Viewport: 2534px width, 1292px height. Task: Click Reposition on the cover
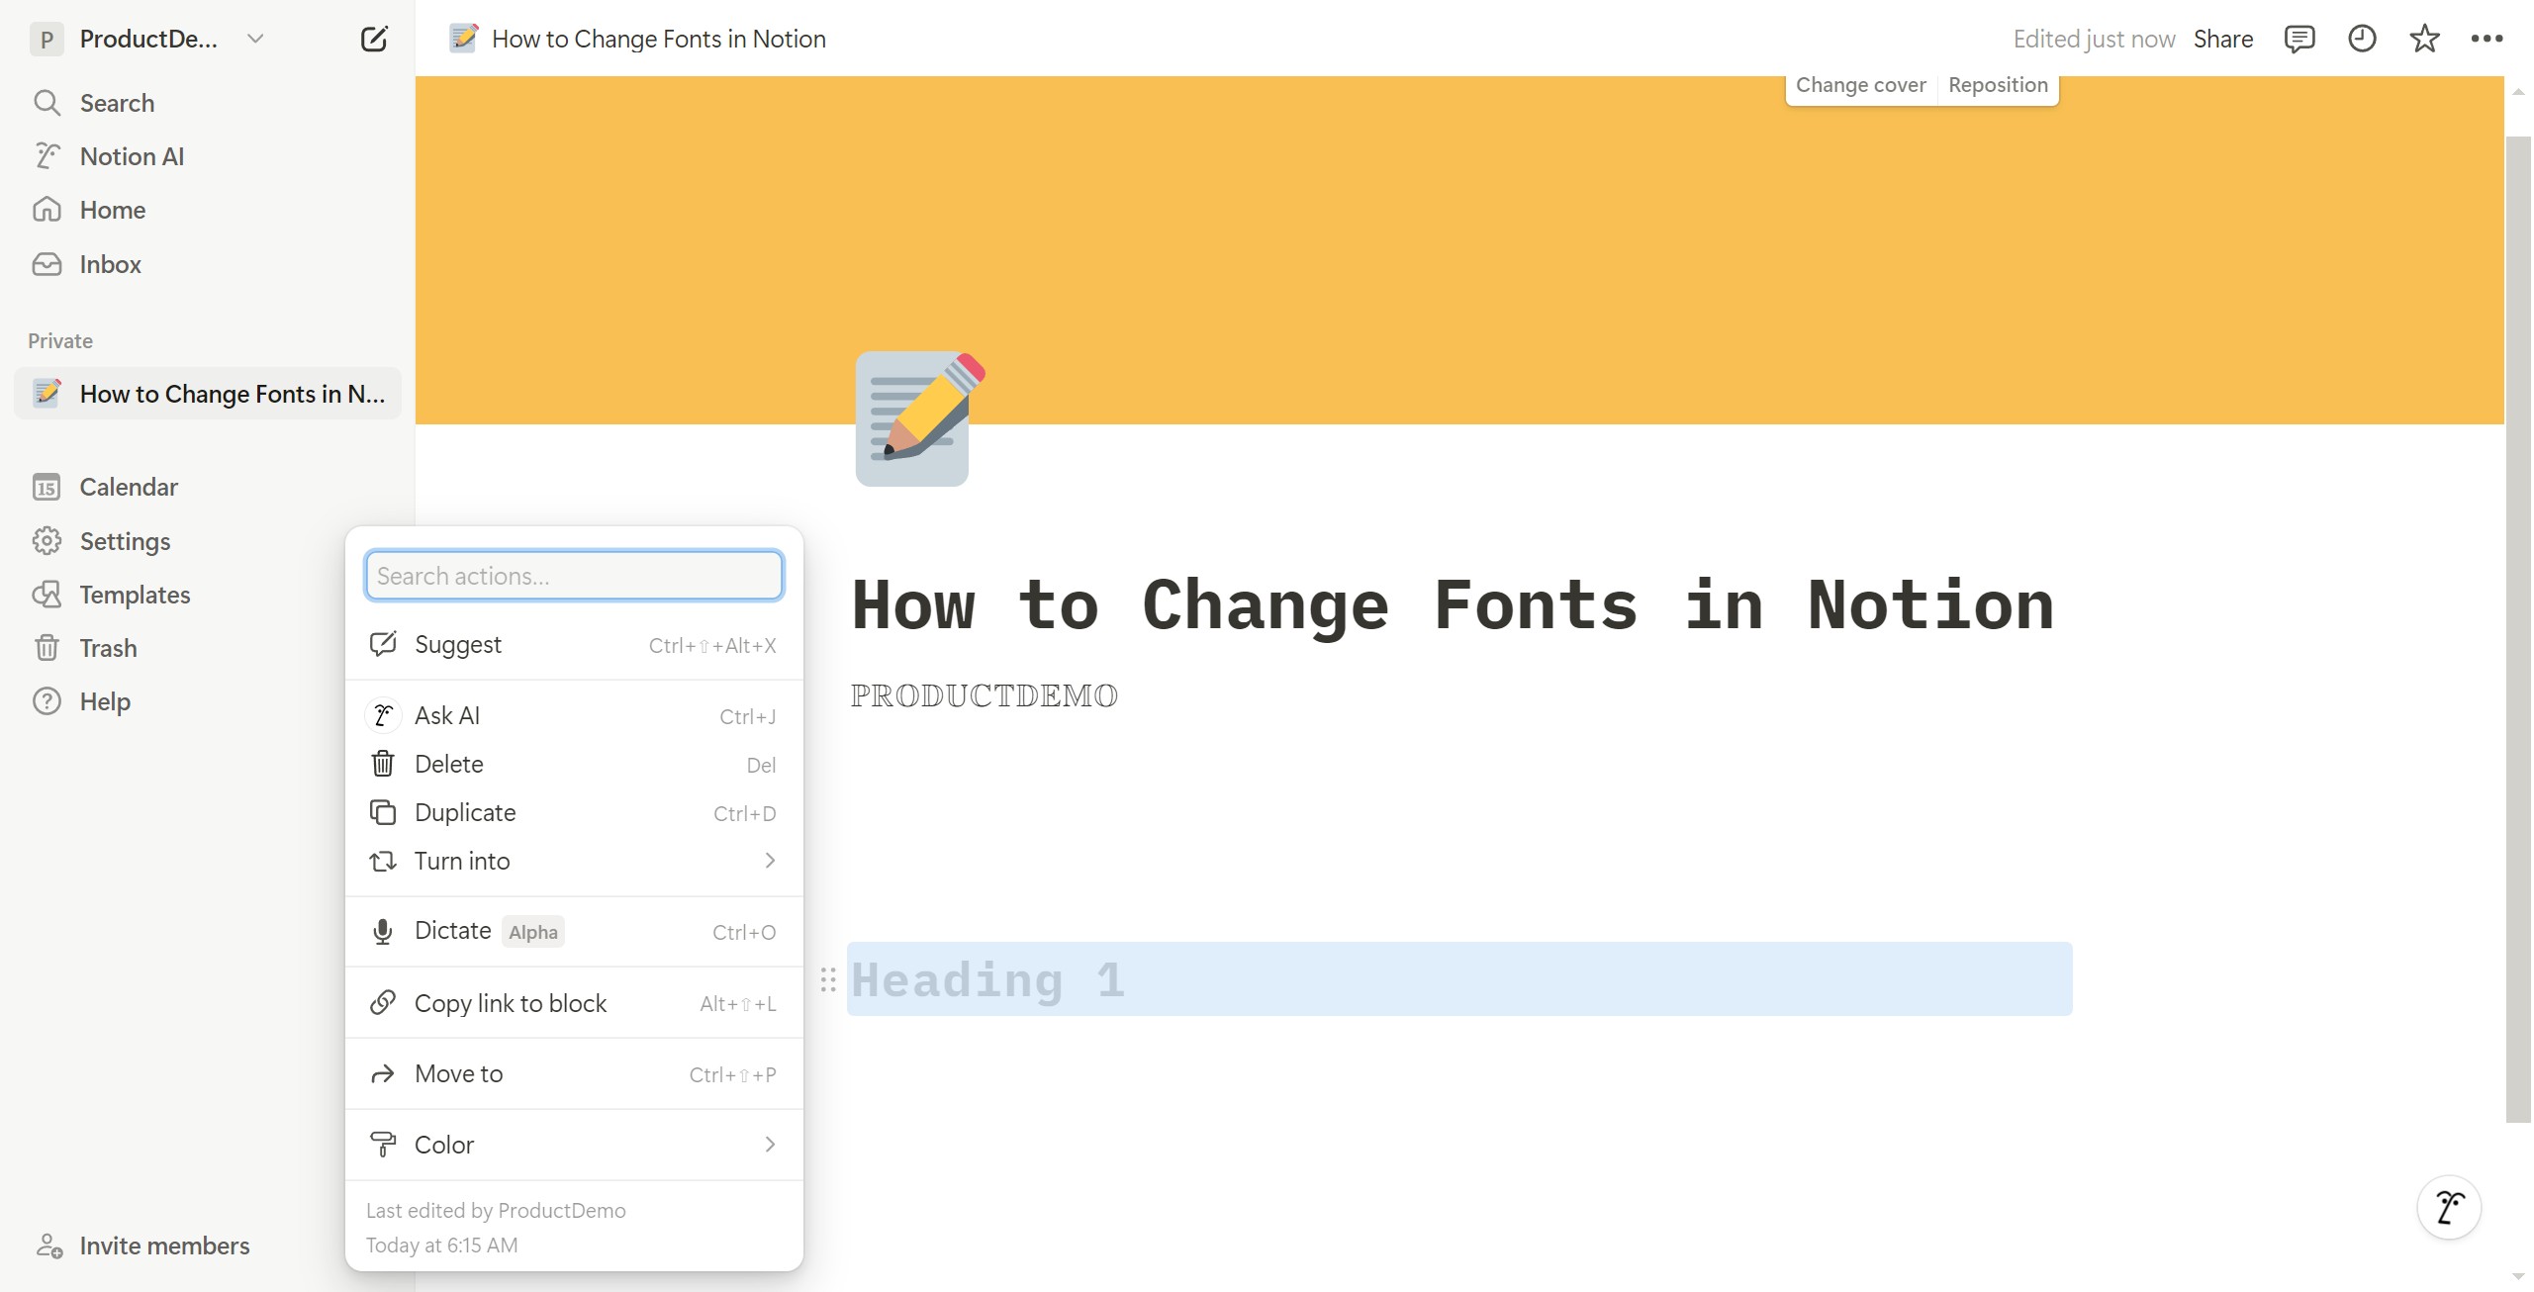click(x=1998, y=85)
